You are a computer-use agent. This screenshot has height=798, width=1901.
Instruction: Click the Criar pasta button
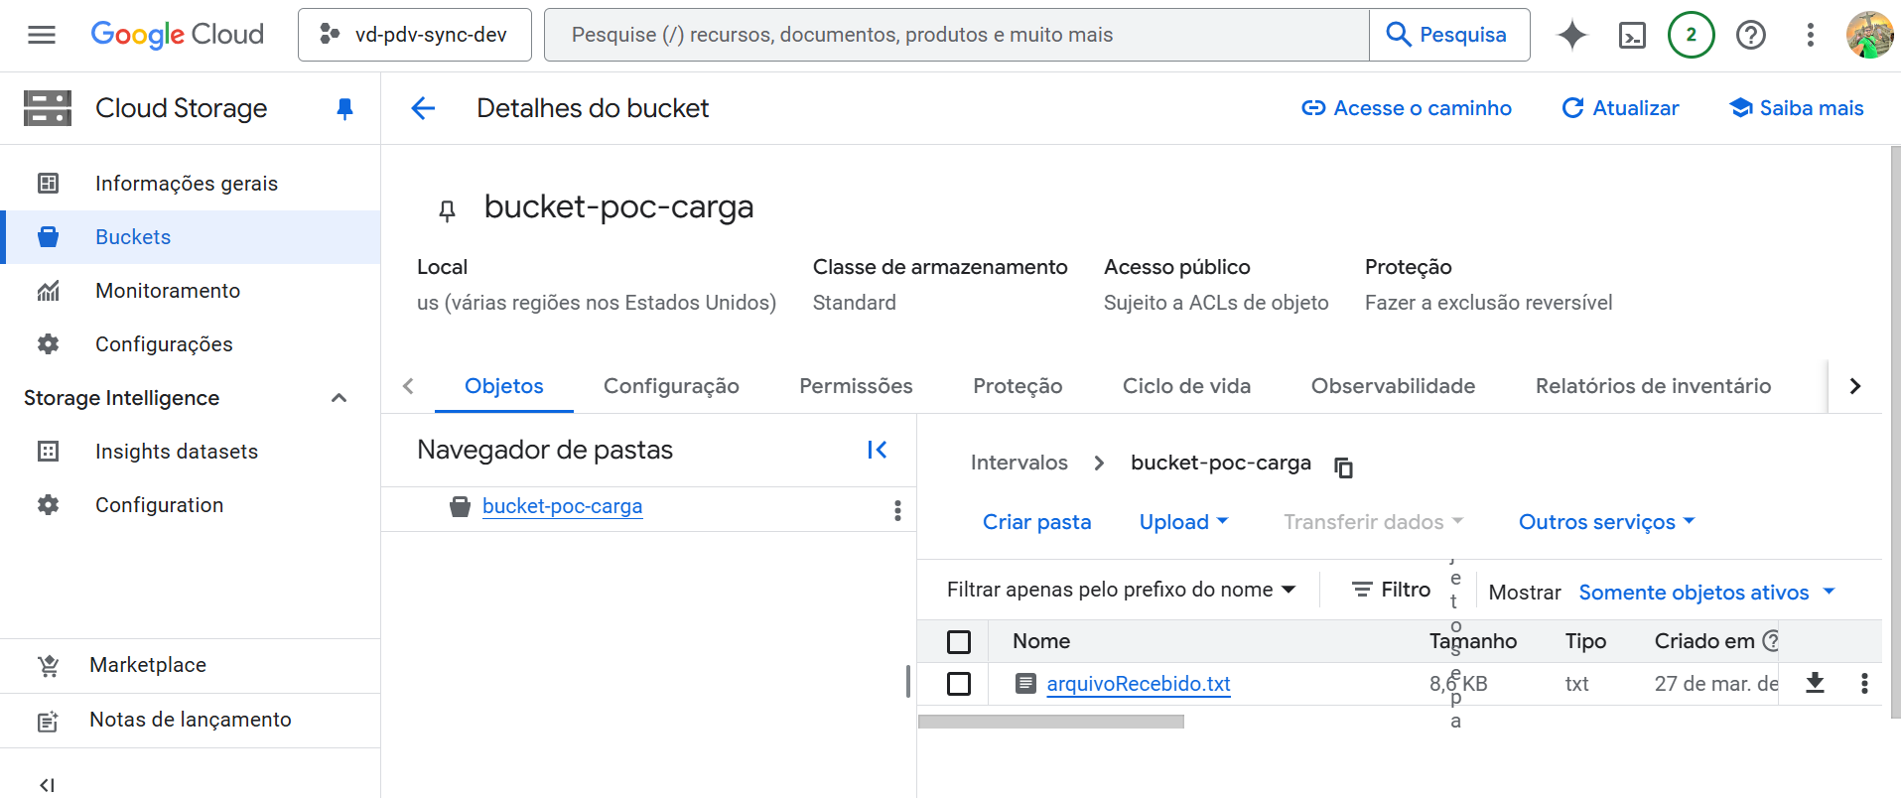tap(1036, 522)
